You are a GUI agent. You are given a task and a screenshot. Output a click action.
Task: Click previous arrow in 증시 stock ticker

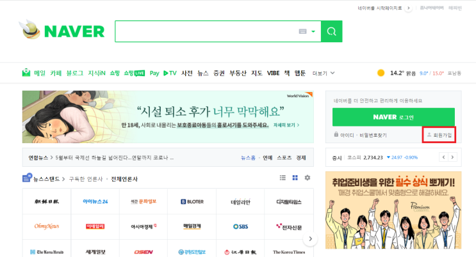pyautogui.click(x=443, y=157)
